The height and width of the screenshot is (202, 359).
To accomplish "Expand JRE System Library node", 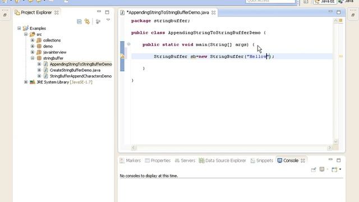I will (26, 82).
